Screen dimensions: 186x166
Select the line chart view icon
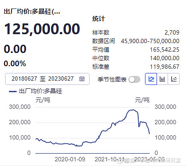(151, 79)
